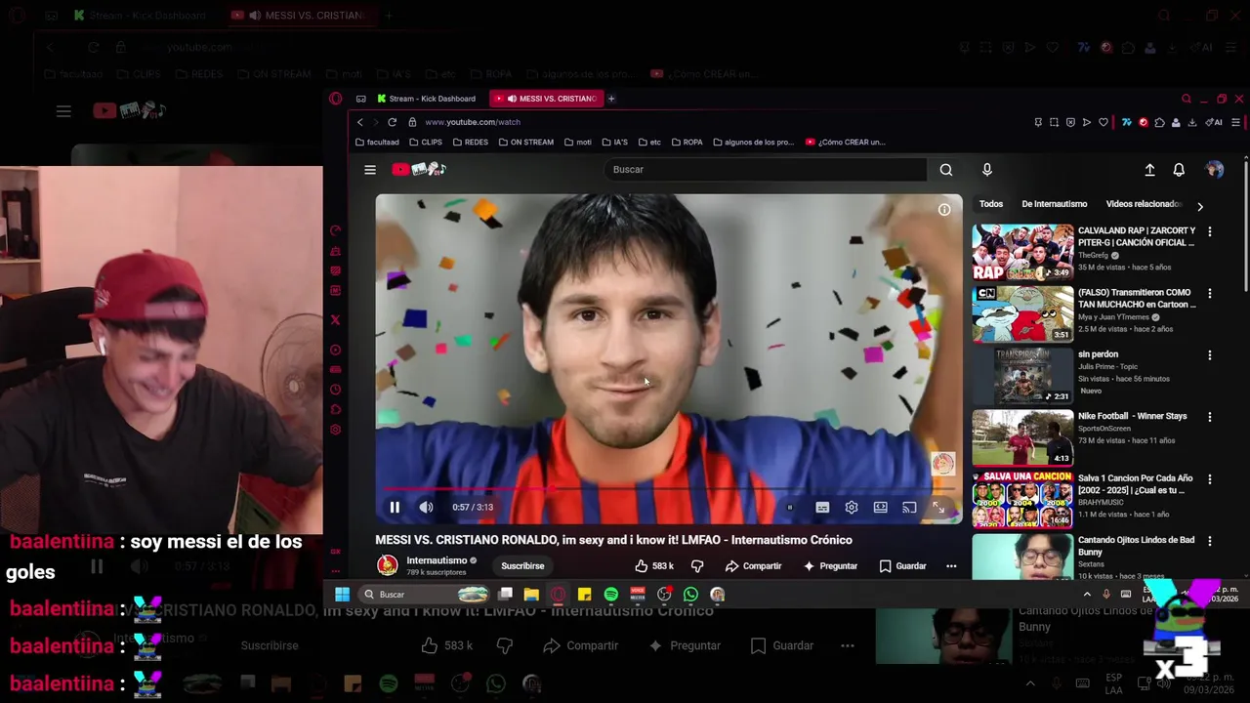Image resolution: width=1250 pixels, height=703 pixels.
Task: Open Spotify from the taskbar
Action: (611, 594)
